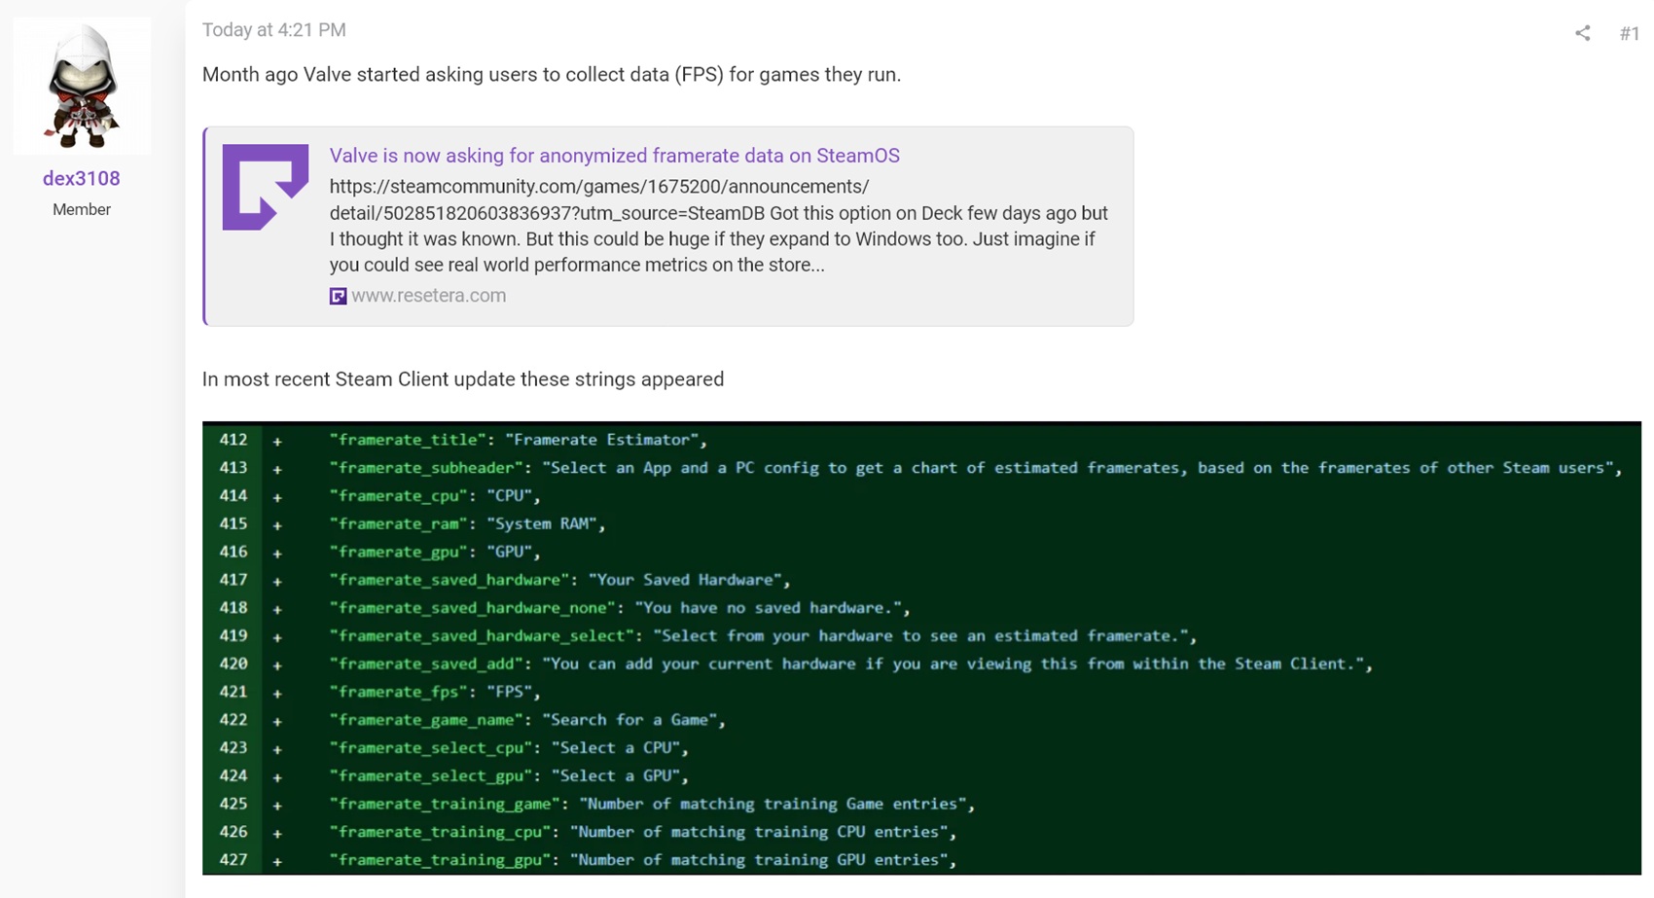The width and height of the screenshot is (1654, 898).
Task: Open the dex3108 username profile link
Action: [82, 178]
